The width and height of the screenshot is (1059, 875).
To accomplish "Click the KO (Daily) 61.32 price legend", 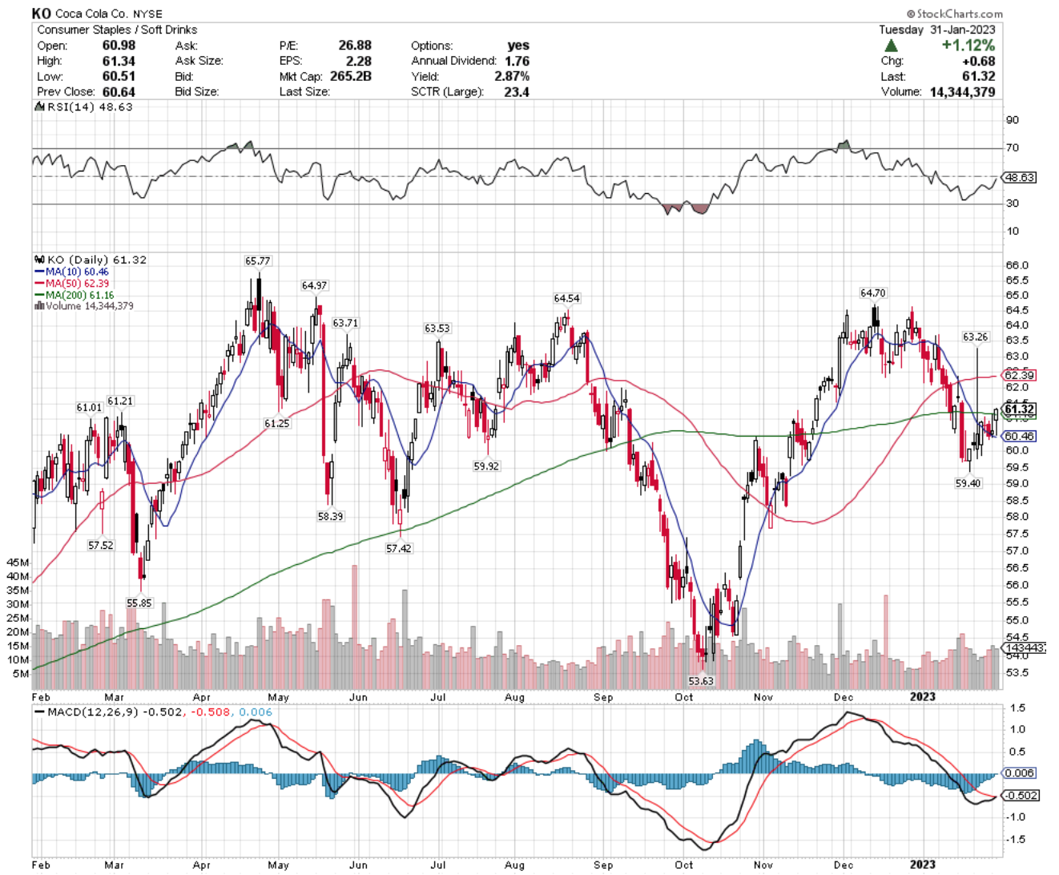I will click(91, 260).
